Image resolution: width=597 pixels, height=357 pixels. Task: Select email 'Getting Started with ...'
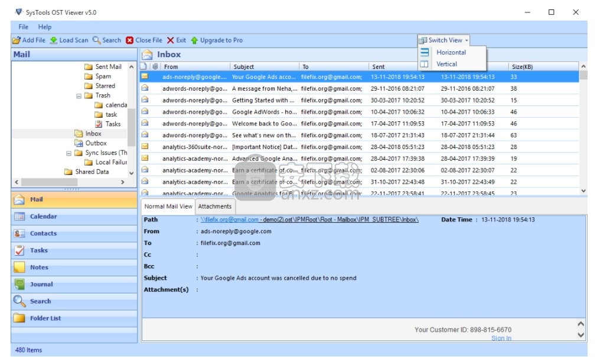[x=360, y=100]
